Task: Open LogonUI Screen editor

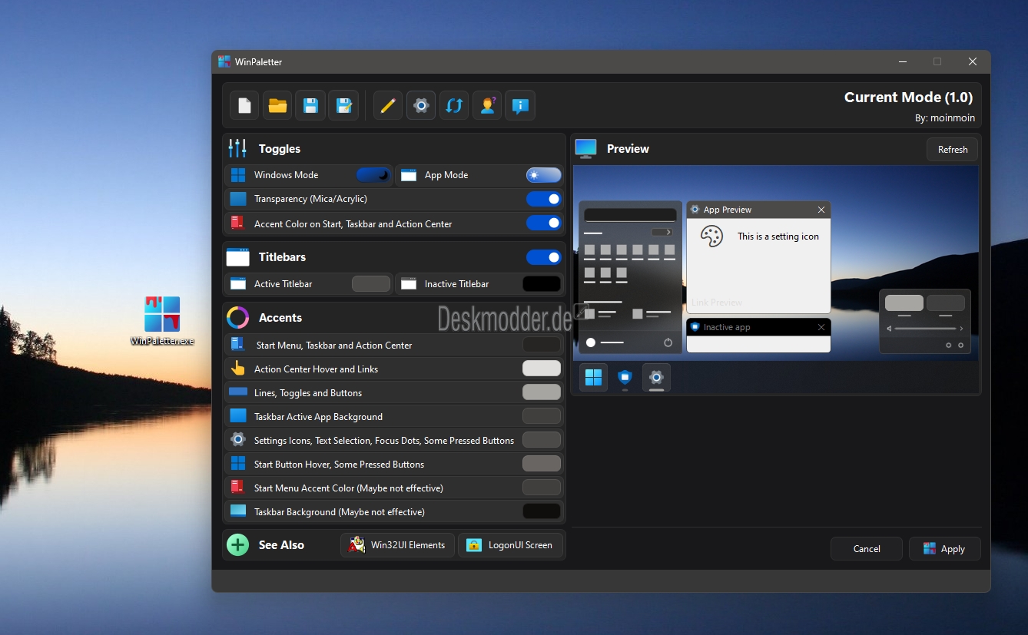Action: [x=511, y=545]
